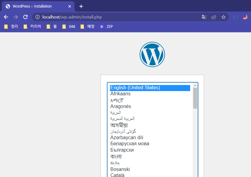Select Български from language list
Viewport: 251px width, 177px height.
pos(150,150)
